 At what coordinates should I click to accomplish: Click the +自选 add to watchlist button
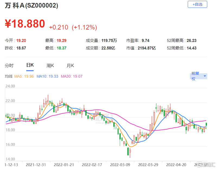click(x=197, y=5)
